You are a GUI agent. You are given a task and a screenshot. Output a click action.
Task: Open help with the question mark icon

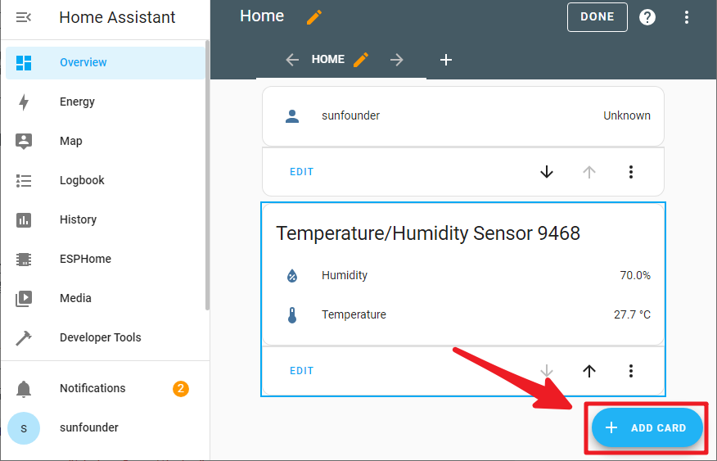click(x=647, y=17)
